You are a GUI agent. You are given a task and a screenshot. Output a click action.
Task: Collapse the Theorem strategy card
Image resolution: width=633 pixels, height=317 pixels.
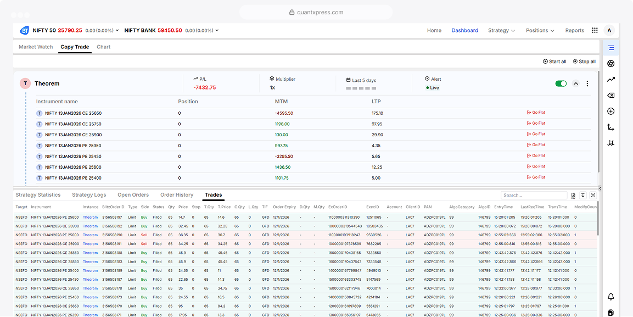pyautogui.click(x=576, y=84)
